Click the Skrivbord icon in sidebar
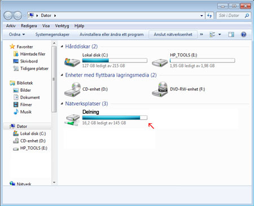Image resolution: width=254 pixels, height=206 pixels. (x=16, y=61)
